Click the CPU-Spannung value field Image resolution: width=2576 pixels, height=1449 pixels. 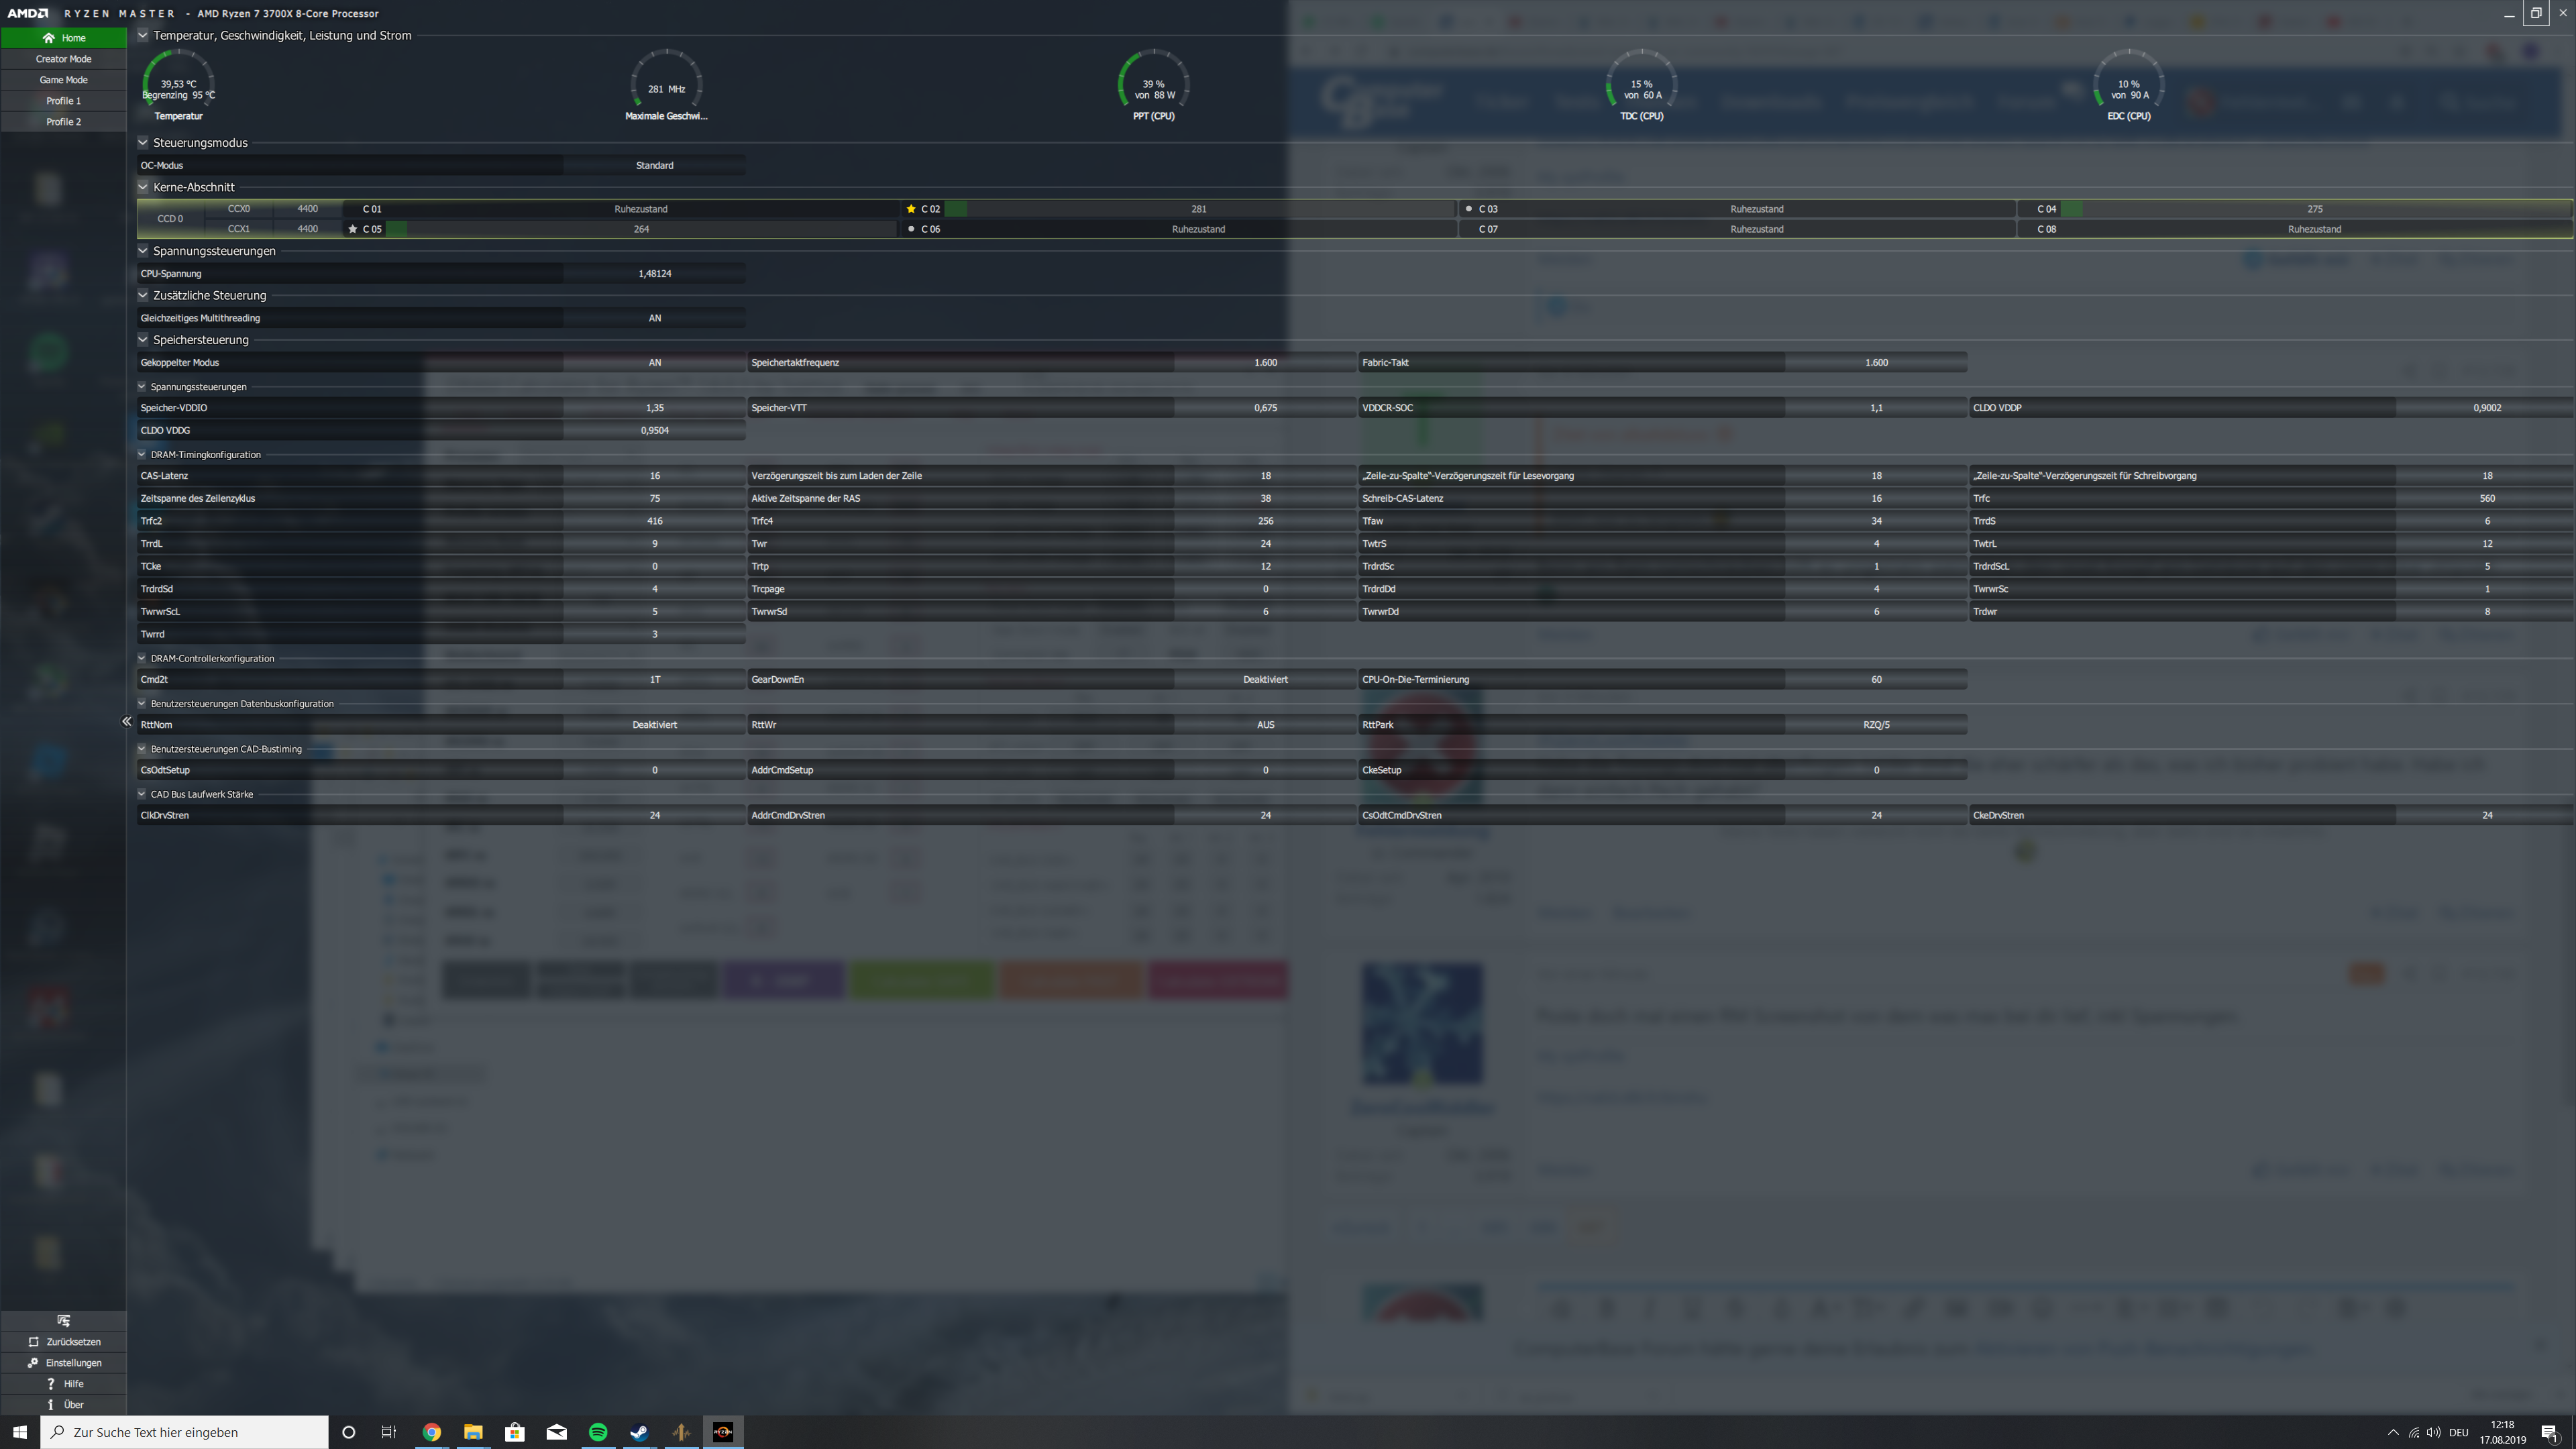654,274
